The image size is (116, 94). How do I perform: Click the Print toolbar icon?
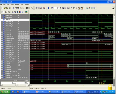[x=10, y=8]
